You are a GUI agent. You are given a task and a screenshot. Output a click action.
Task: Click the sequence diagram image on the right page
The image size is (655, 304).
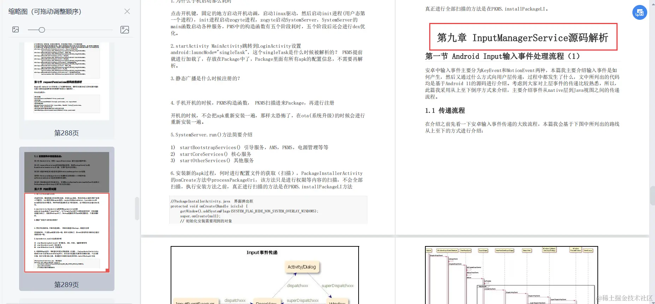click(511, 275)
